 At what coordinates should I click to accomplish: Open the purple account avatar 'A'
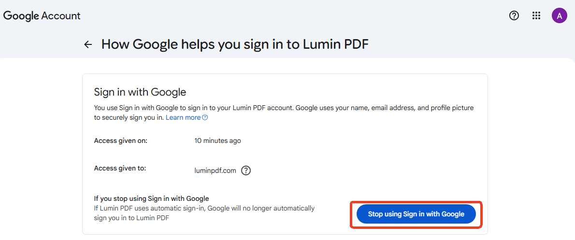[x=559, y=15]
